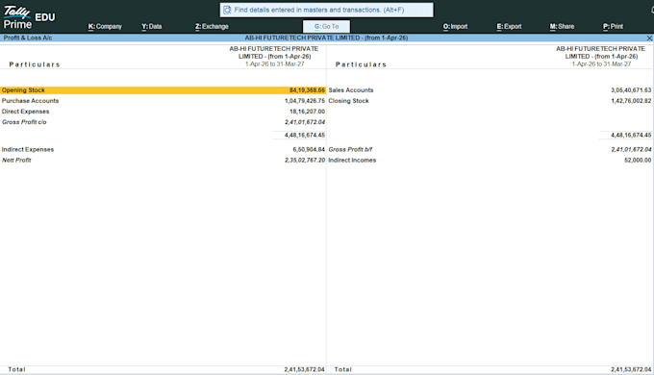The height and width of the screenshot is (375, 654).
Task: Click Purchase Accounts amount 1,04,79,426.75
Action: pyautogui.click(x=305, y=101)
